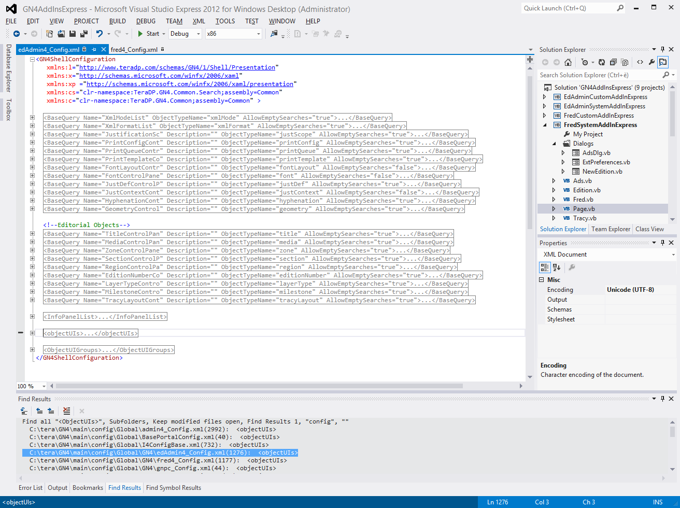Toggle Preview Selected Items in Solution Explorer
The image size is (680, 508).
[663, 62]
